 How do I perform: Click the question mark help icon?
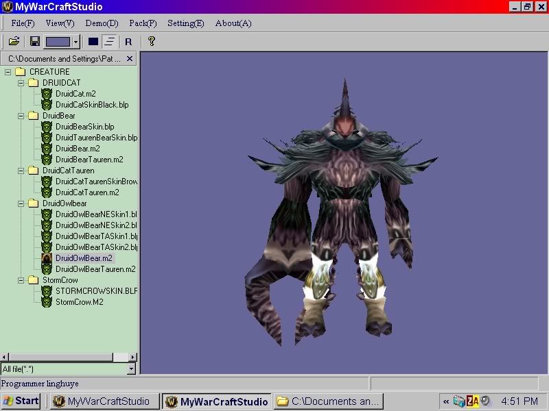[x=151, y=41]
